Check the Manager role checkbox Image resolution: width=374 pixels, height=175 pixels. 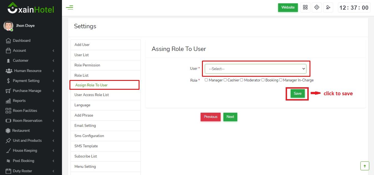(206, 80)
